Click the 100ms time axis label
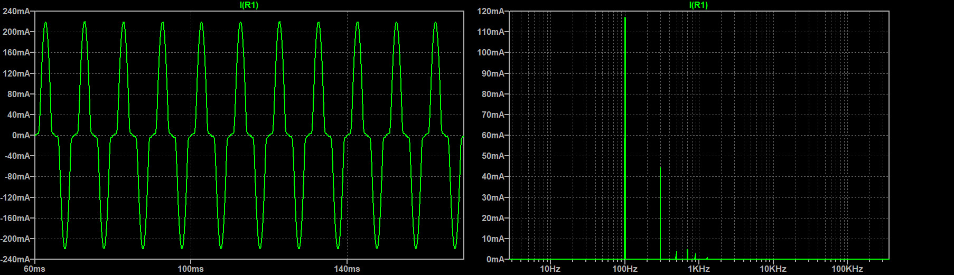 point(191,269)
